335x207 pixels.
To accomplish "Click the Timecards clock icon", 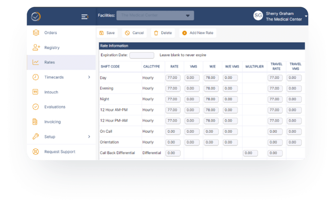I will 36,77.
